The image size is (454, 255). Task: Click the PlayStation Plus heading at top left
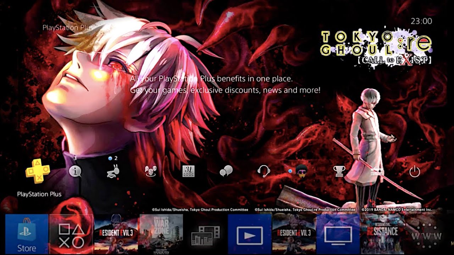point(68,27)
